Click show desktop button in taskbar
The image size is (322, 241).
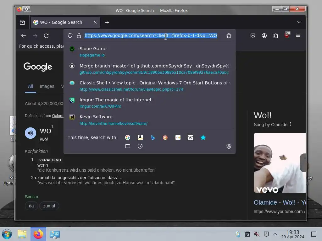pyautogui.click(x=314, y=234)
